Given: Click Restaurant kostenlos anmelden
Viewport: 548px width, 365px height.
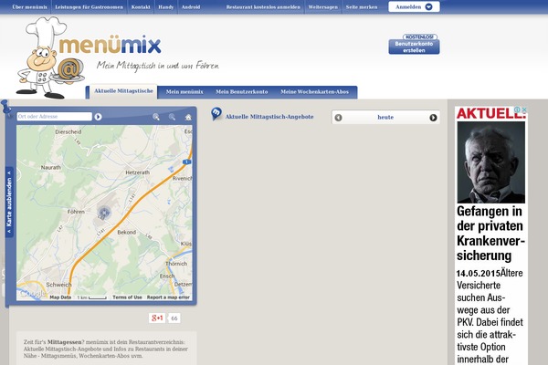Looking at the screenshot, I should tap(263, 7).
